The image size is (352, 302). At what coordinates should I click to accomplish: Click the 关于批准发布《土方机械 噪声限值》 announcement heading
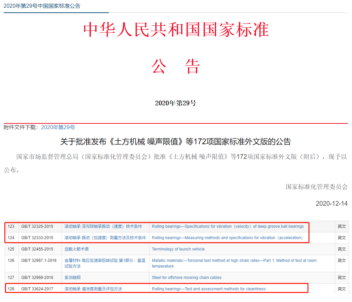[x=175, y=142]
